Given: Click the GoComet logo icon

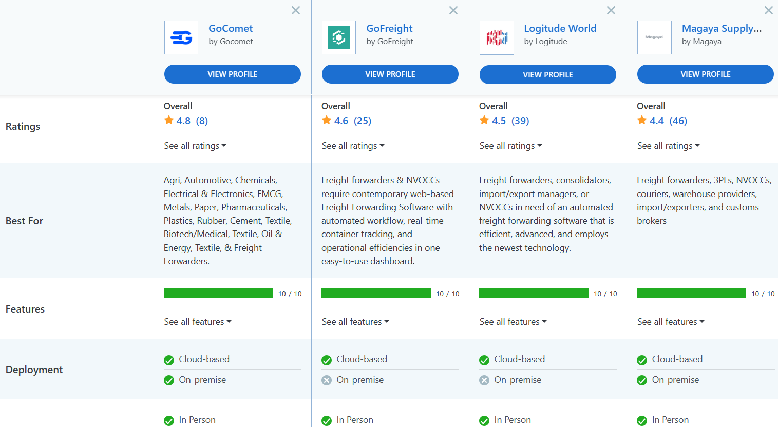Looking at the screenshot, I should tap(181, 37).
